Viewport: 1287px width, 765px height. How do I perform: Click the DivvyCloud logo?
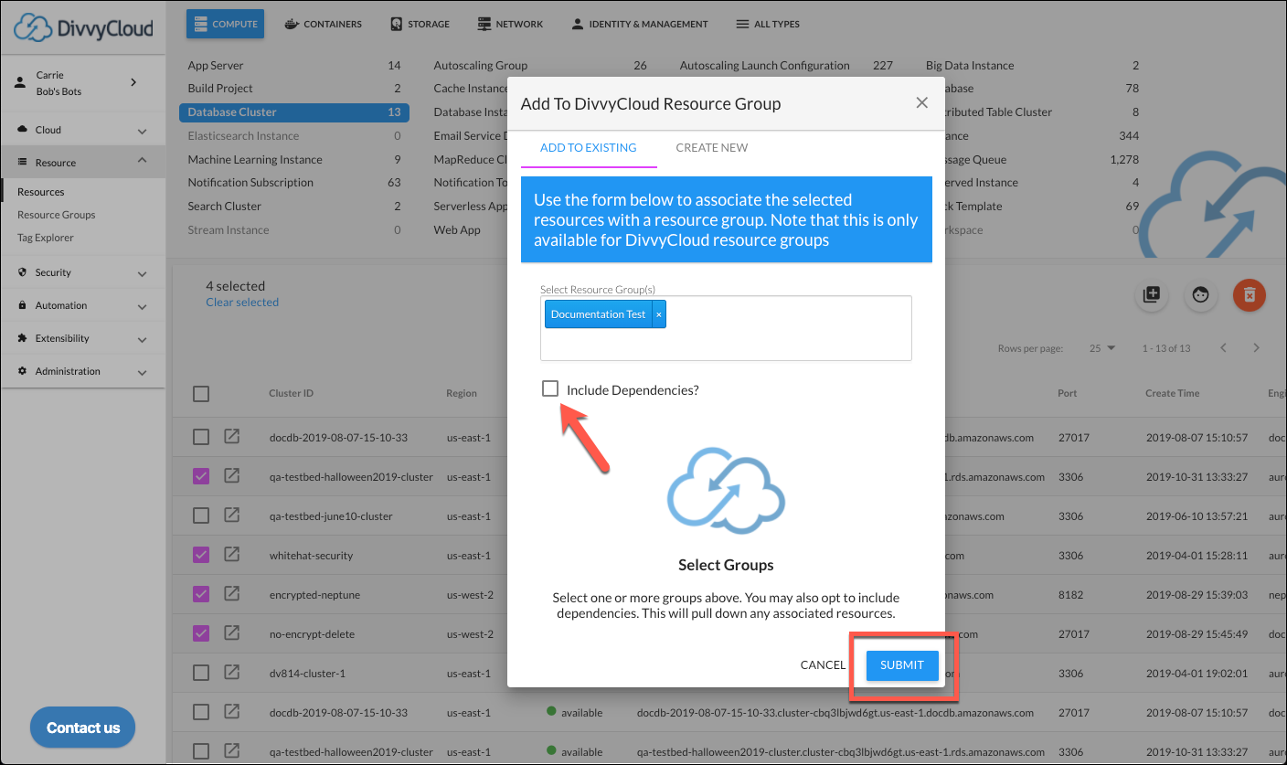point(83,27)
